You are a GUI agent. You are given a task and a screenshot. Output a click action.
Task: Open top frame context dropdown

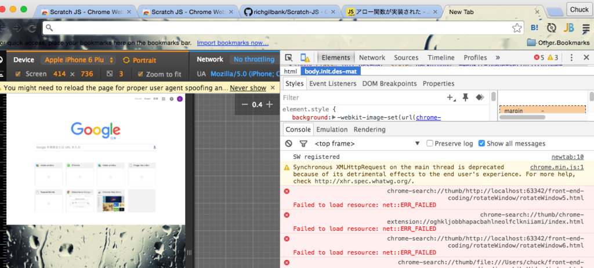coord(367,144)
